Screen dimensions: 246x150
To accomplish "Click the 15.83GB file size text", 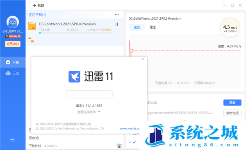I will 44,30.
